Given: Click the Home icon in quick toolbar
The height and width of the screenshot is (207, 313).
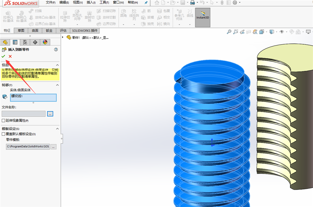Looking at the screenshot, I should (x=157, y=2).
